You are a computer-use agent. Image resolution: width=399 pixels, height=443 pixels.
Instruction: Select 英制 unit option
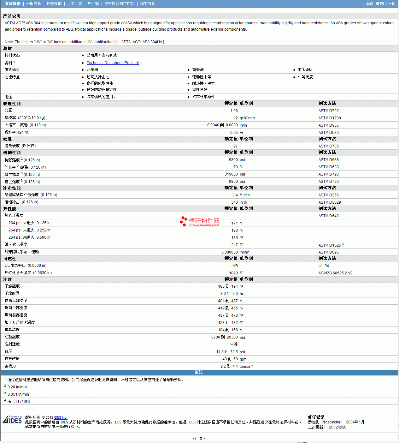[x=379, y=4]
